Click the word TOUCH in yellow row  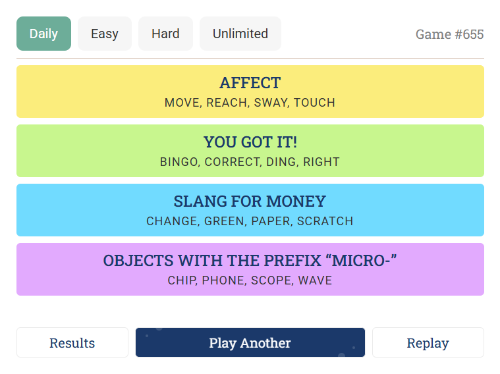coord(314,103)
